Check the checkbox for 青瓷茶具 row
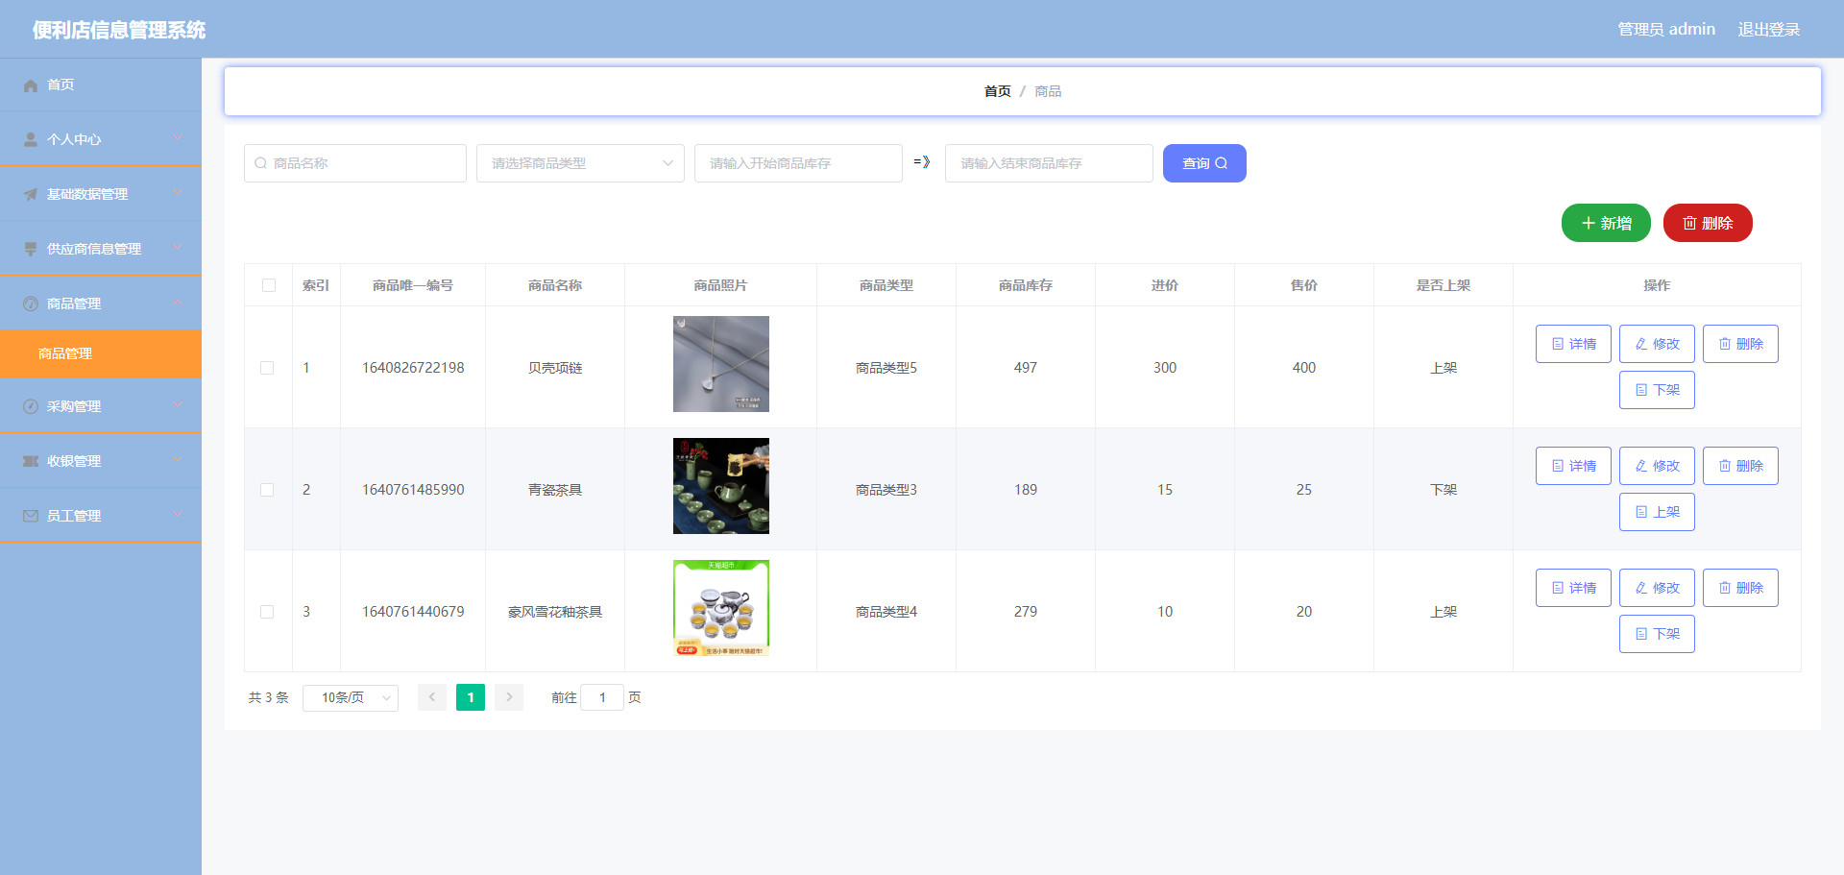 coord(267,490)
